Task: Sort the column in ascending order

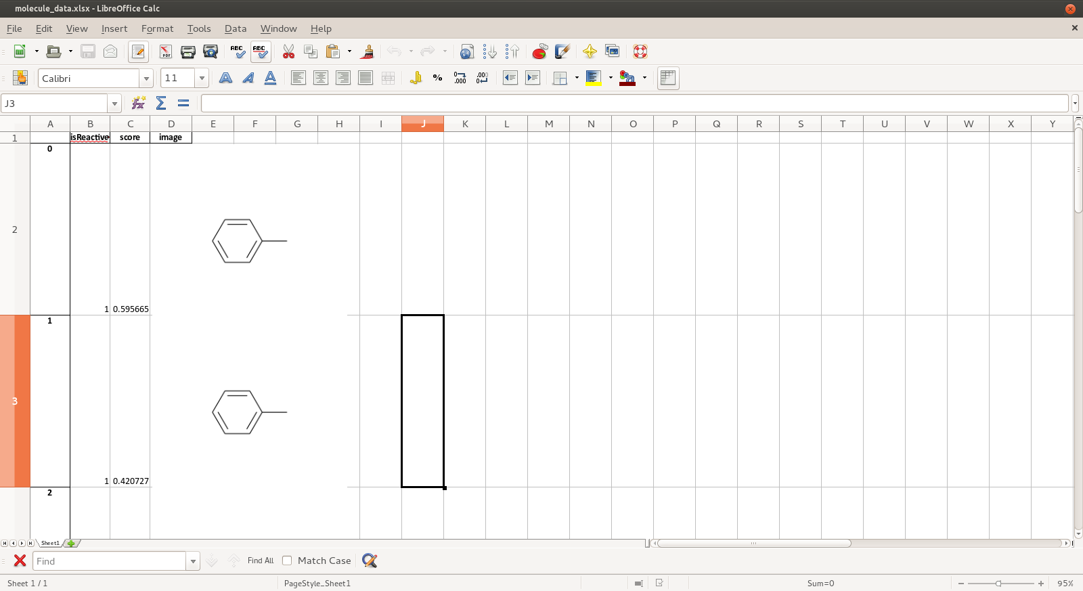Action: point(489,51)
